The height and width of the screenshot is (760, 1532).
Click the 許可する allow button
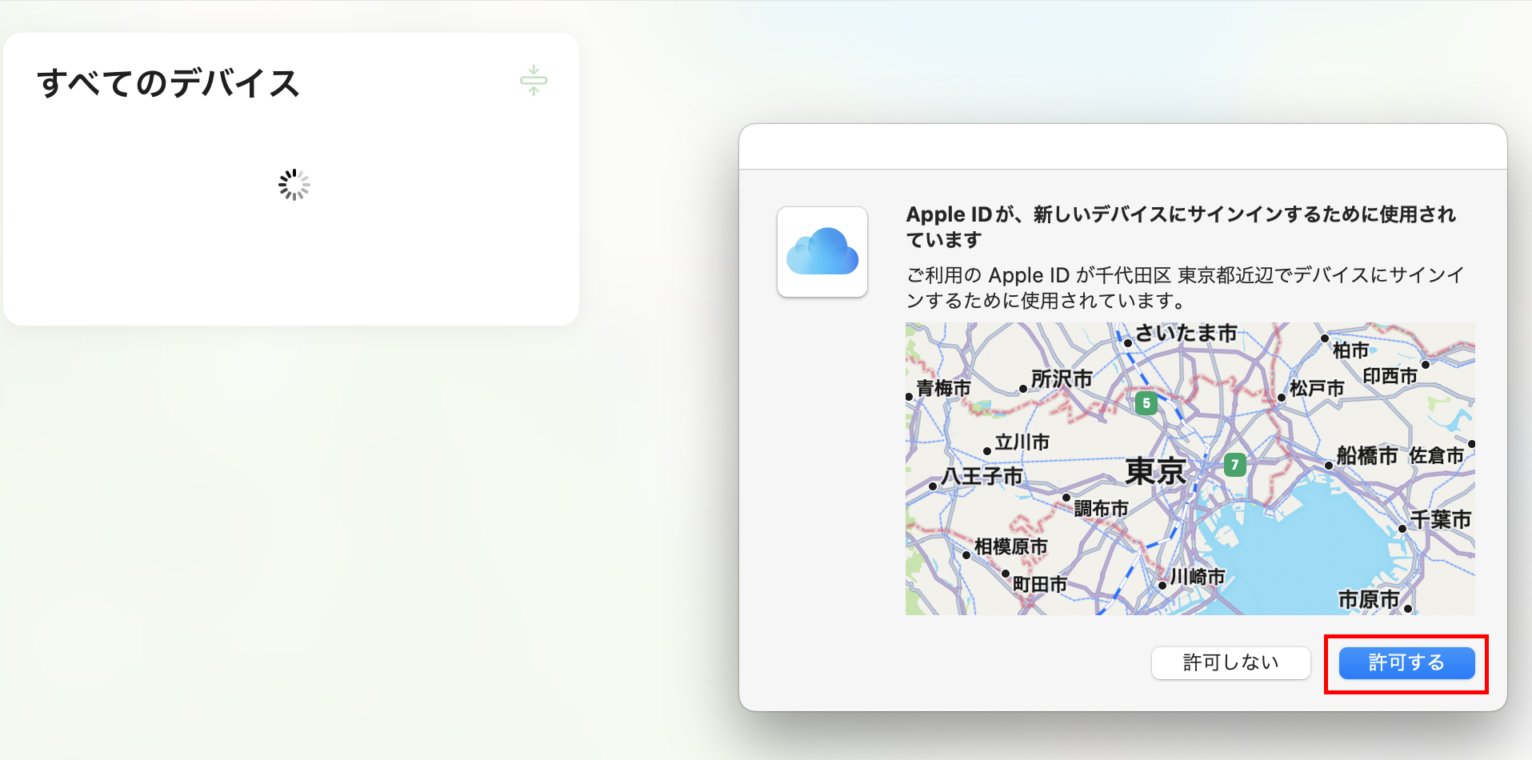tap(1406, 663)
